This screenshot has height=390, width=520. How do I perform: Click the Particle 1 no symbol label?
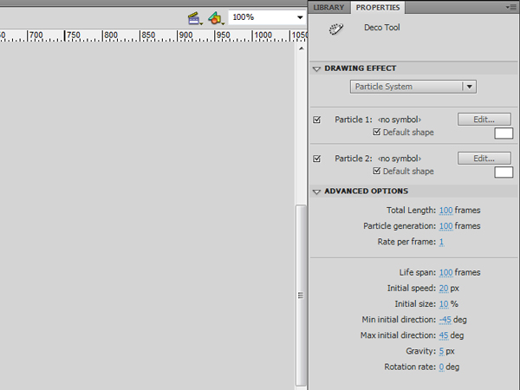(400, 120)
